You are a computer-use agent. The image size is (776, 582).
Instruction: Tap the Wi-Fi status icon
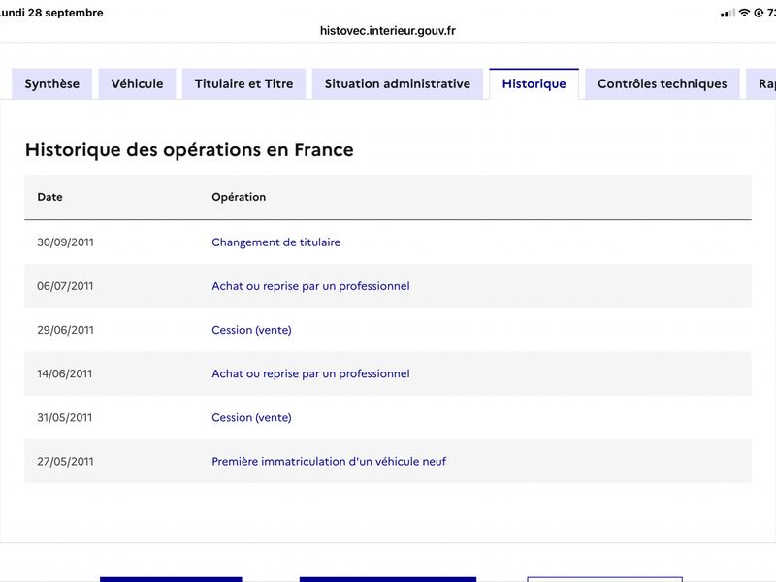pyautogui.click(x=744, y=13)
